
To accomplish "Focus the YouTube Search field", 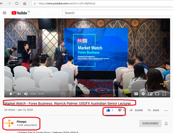I will click(118, 13).
